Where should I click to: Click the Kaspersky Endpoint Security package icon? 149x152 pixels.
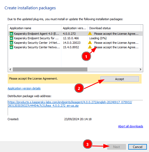[11, 38]
